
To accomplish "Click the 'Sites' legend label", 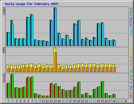I will point(131,63).
